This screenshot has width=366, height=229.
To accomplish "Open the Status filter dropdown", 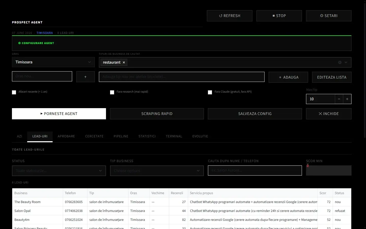I will [x=59, y=171].
